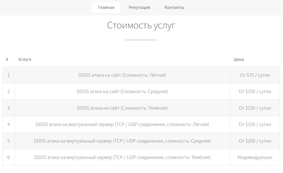Click the Услуга column header
Screen dimensions: 283x173
[x=25, y=59]
